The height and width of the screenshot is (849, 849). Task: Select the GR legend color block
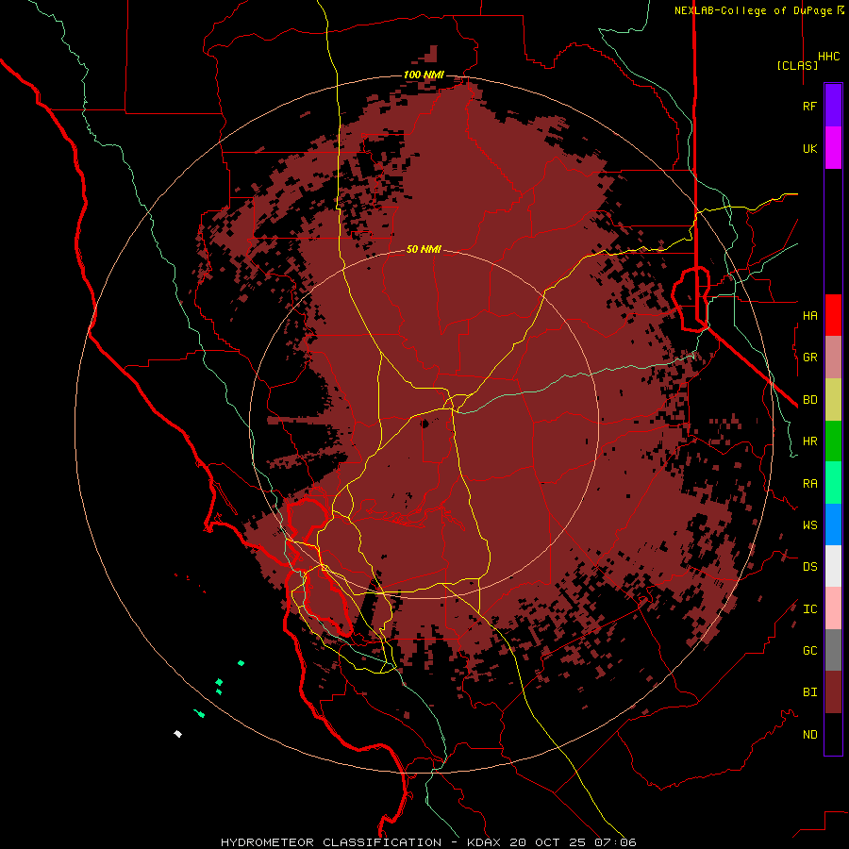pyautogui.click(x=833, y=358)
